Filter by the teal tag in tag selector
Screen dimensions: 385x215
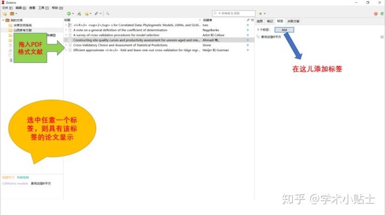click(23, 178)
